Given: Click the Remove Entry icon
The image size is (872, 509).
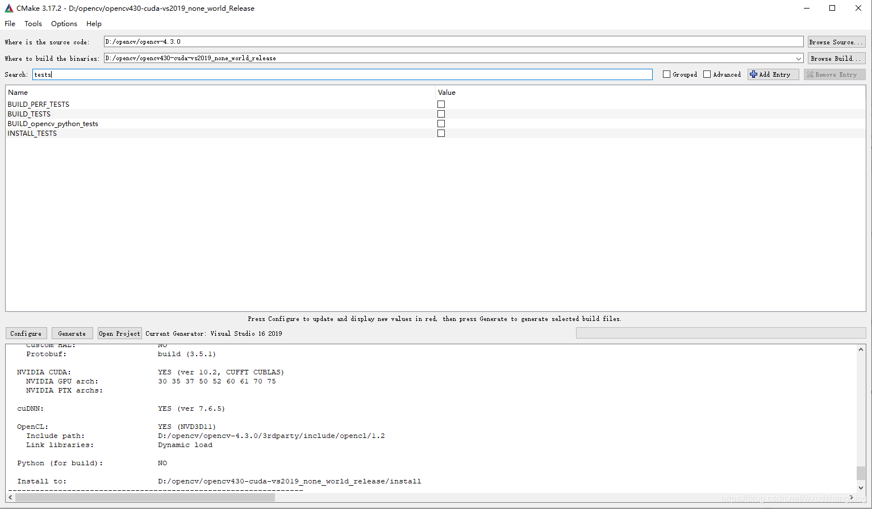Looking at the screenshot, I should tap(810, 74).
